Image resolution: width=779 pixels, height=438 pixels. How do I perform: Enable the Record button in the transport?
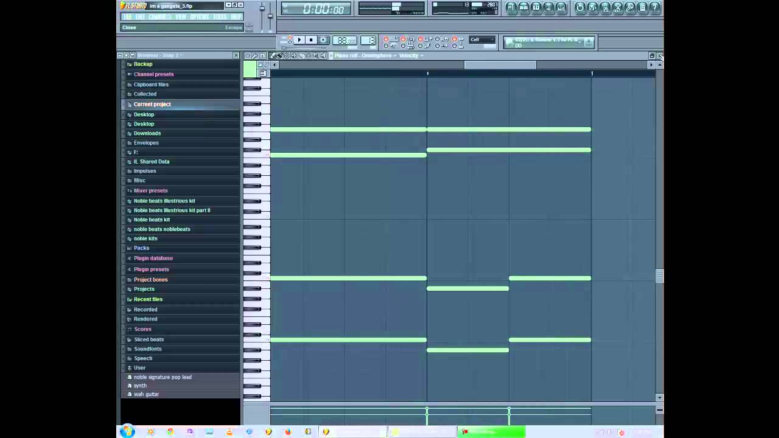pyautogui.click(x=323, y=40)
